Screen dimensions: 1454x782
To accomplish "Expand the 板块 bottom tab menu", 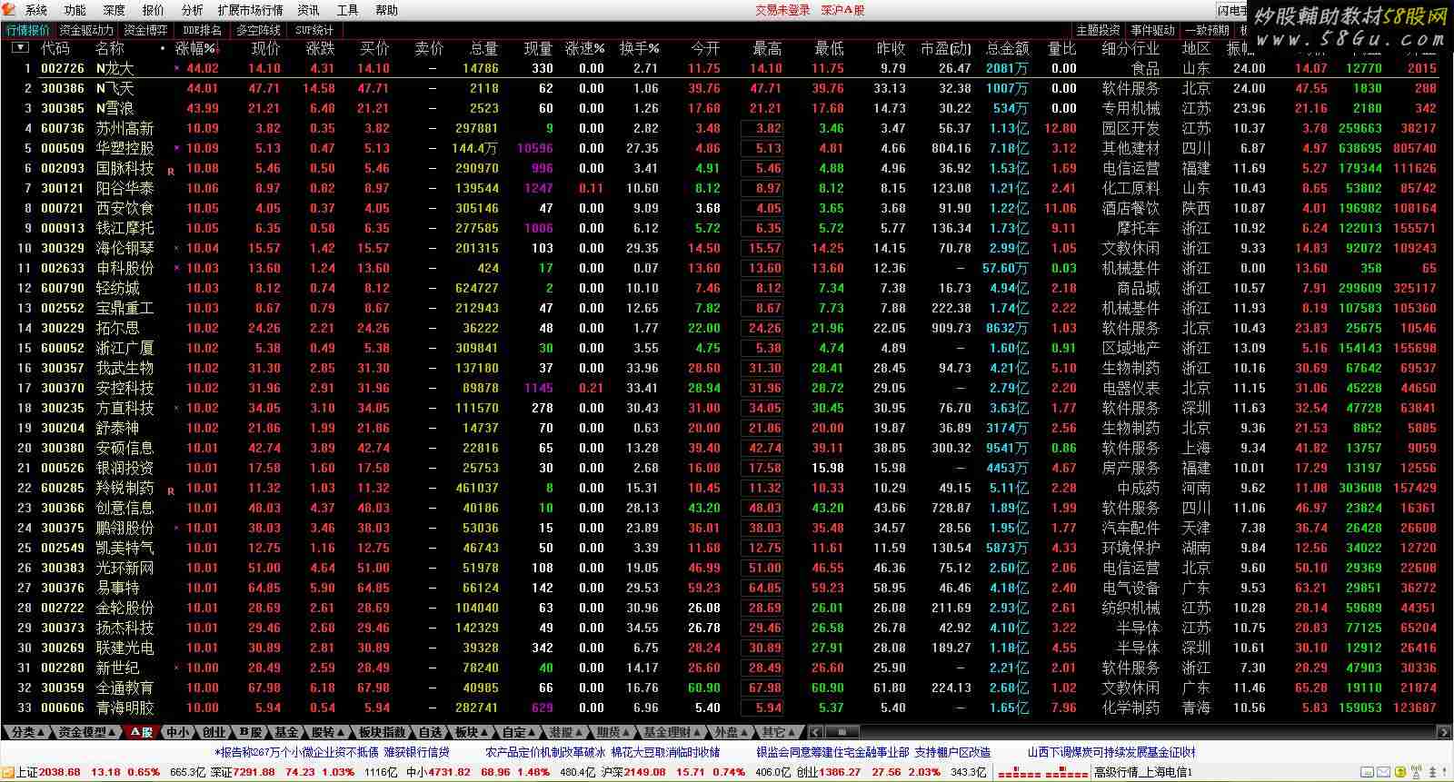I will click(472, 732).
